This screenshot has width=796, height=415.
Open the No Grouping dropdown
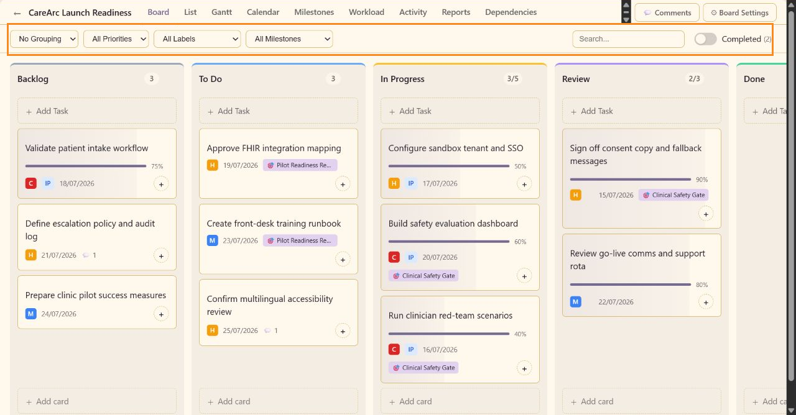pos(44,39)
